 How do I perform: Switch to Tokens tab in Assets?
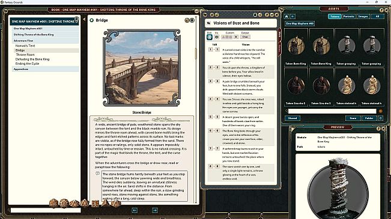click(335, 16)
